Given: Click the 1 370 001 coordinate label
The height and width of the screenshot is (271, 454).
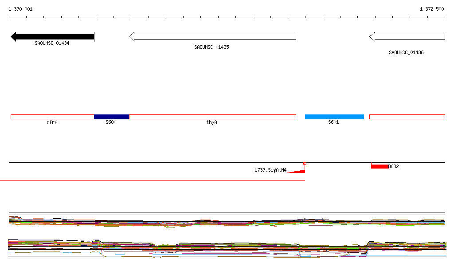Looking at the screenshot, I should (x=20, y=9).
